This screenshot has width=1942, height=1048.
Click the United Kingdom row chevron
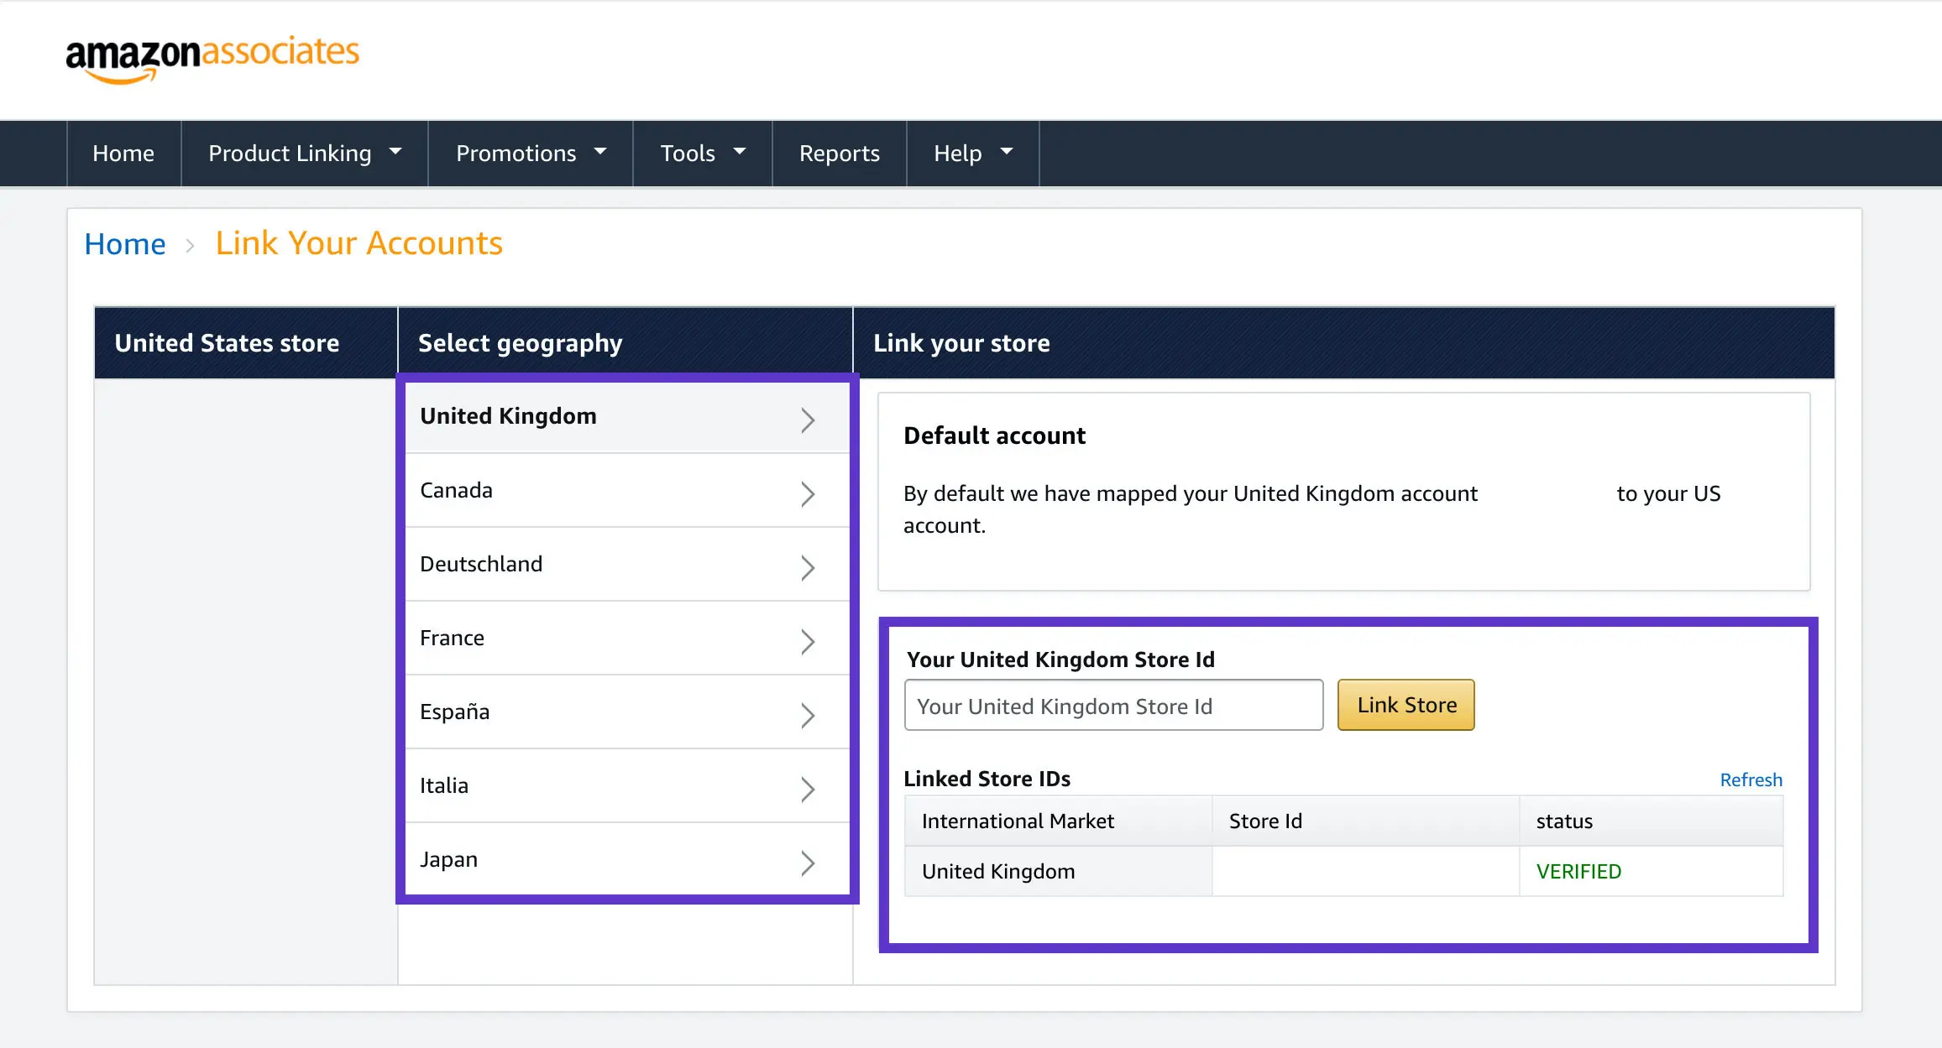pos(808,420)
